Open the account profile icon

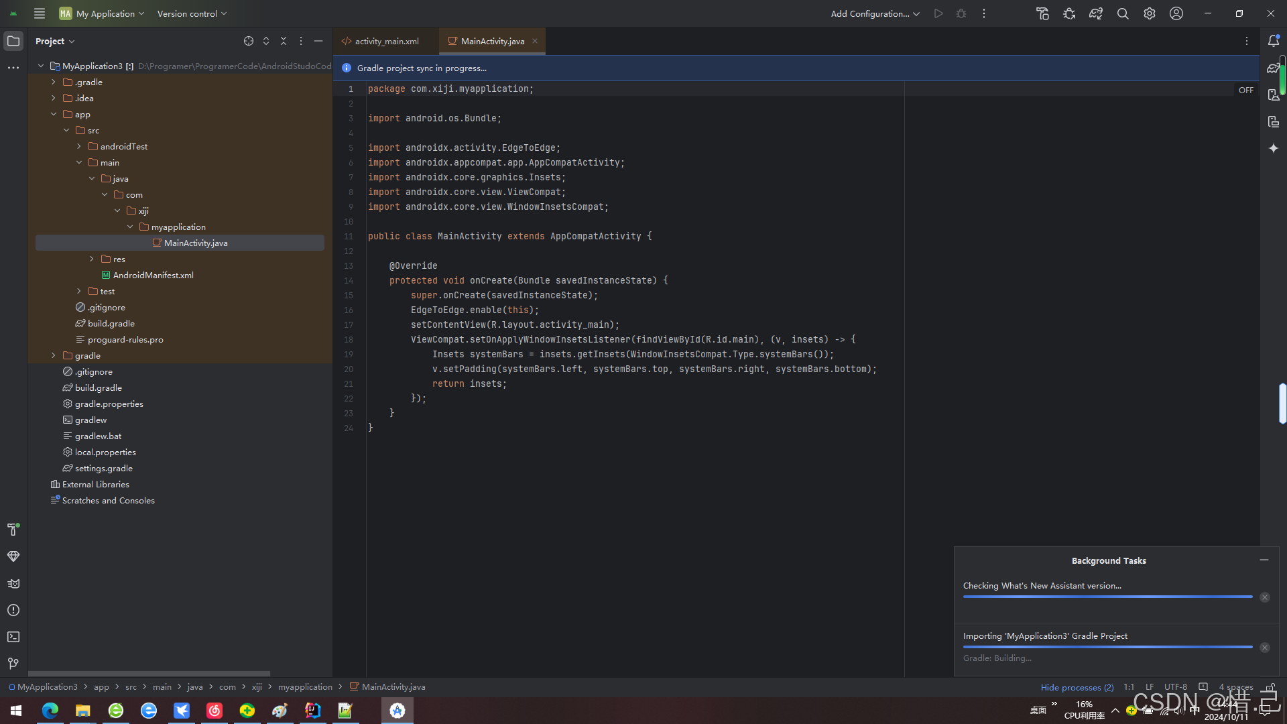pos(1176,13)
